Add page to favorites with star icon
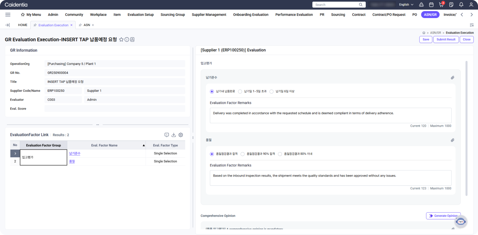 (121, 39)
